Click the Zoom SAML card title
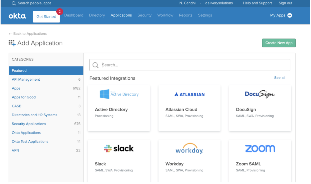This screenshot has height=184, width=311. (x=248, y=164)
